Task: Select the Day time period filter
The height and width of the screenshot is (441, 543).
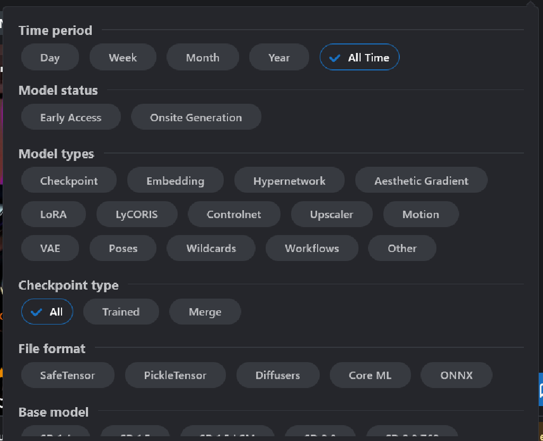Action: tap(50, 57)
